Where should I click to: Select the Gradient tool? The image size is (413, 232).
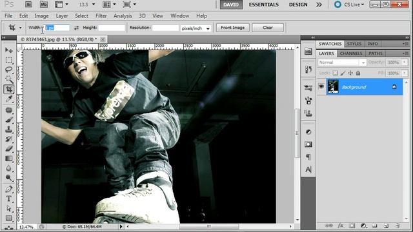click(8, 159)
